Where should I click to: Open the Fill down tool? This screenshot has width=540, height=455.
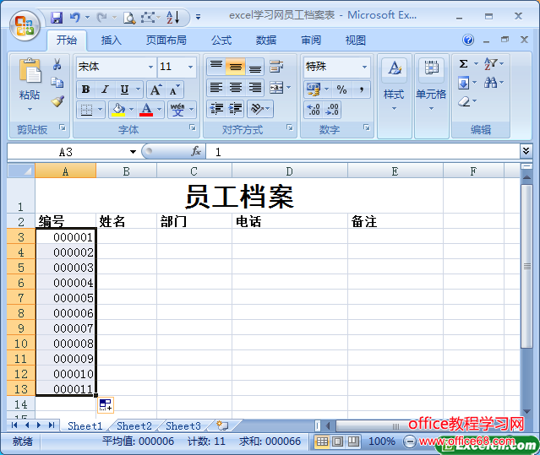tap(463, 83)
